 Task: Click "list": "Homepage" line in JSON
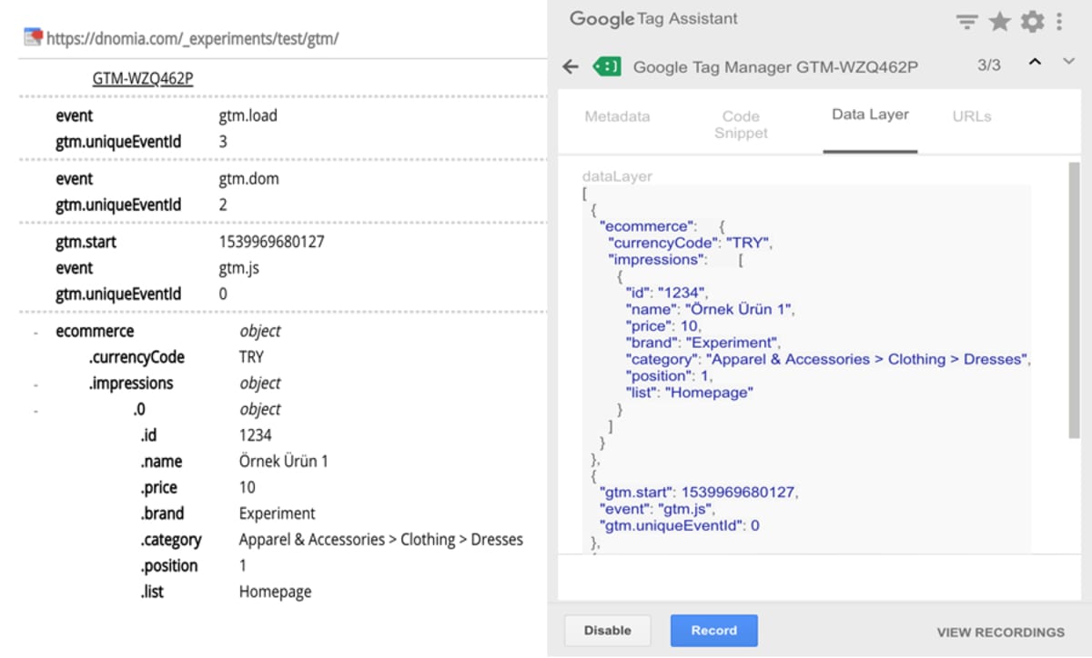click(x=690, y=392)
